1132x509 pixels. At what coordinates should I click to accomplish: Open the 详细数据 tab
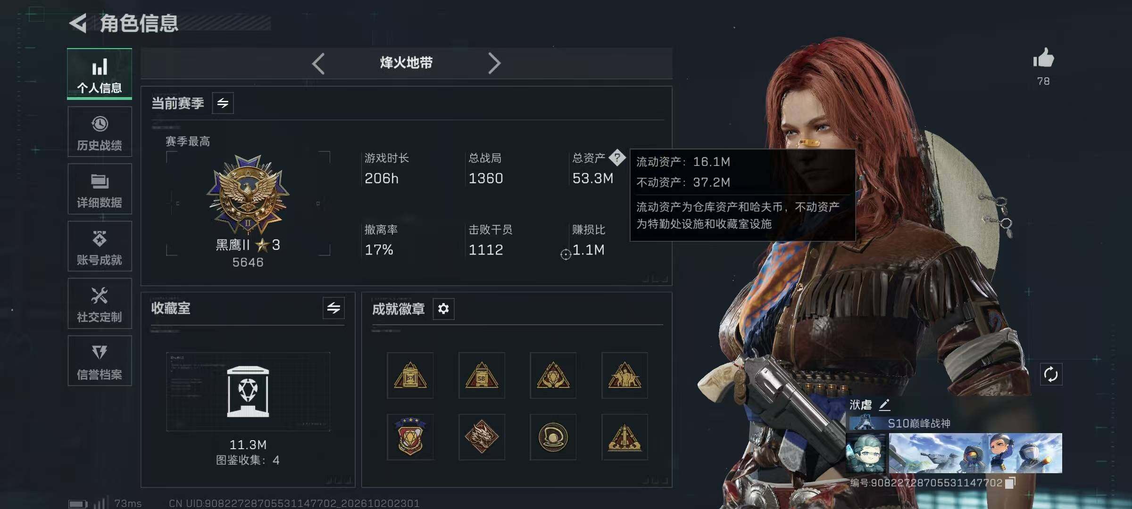pos(100,189)
